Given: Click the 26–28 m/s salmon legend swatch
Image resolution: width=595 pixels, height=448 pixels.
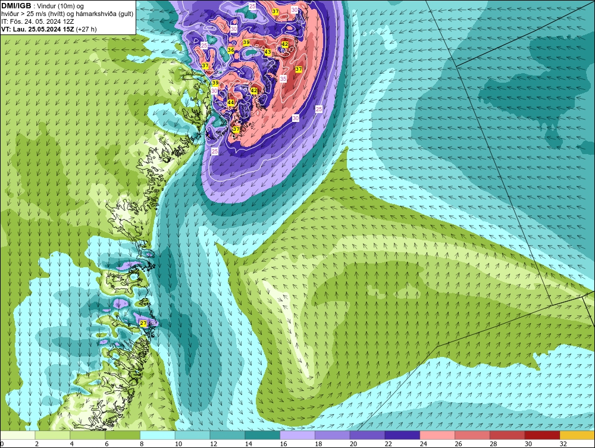Looking at the screenshot, I should [x=472, y=435].
